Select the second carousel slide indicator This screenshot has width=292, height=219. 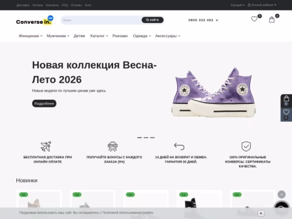coord(146,137)
